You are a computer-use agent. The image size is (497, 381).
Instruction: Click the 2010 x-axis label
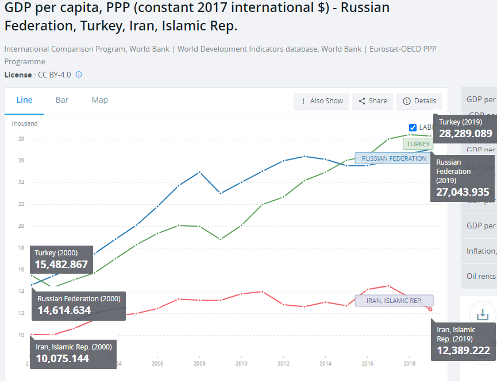241,364
